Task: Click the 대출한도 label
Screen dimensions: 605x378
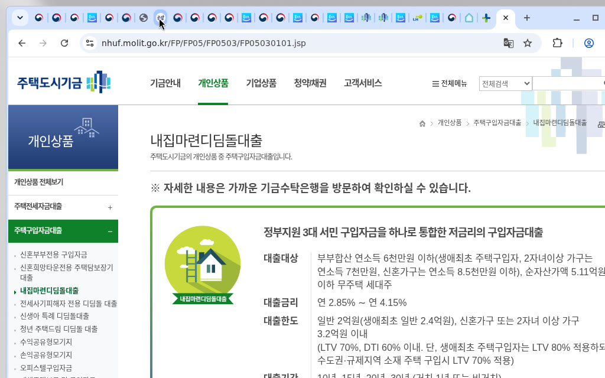Action: coord(281,321)
